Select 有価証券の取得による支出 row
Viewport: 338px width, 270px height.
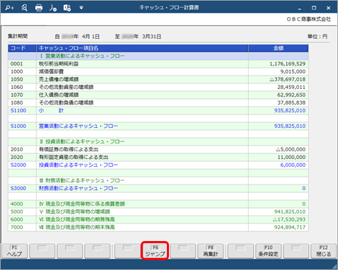pos(158,149)
